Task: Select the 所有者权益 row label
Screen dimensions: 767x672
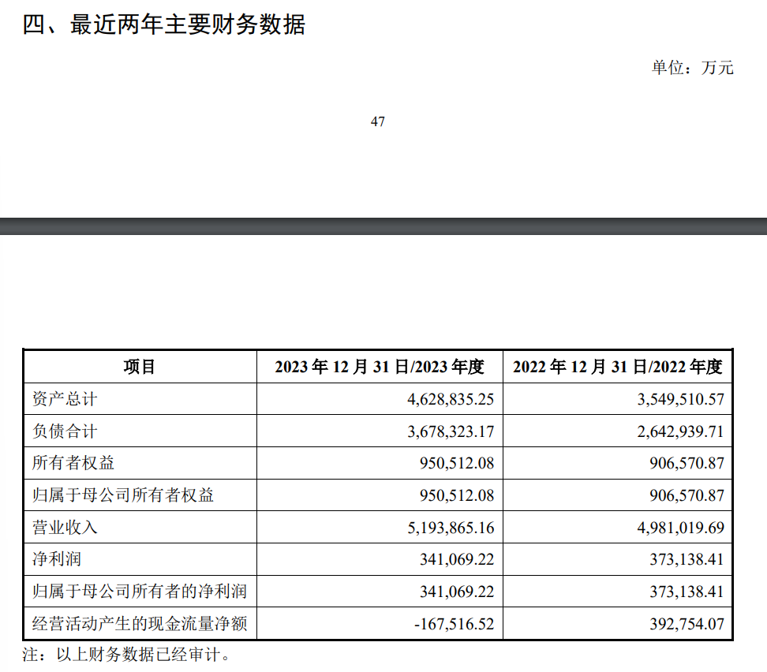Action: click(73, 463)
